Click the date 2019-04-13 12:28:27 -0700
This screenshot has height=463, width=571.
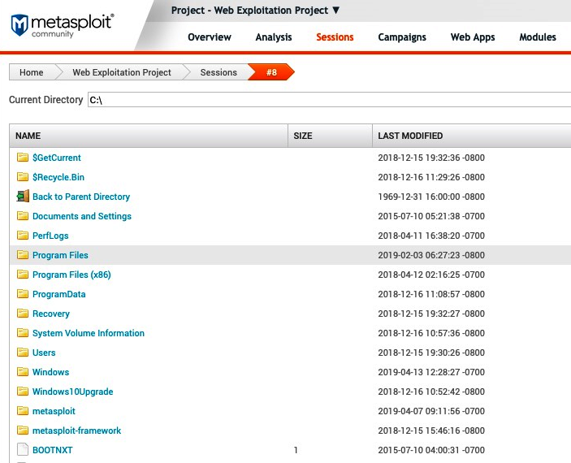coord(431,372)
